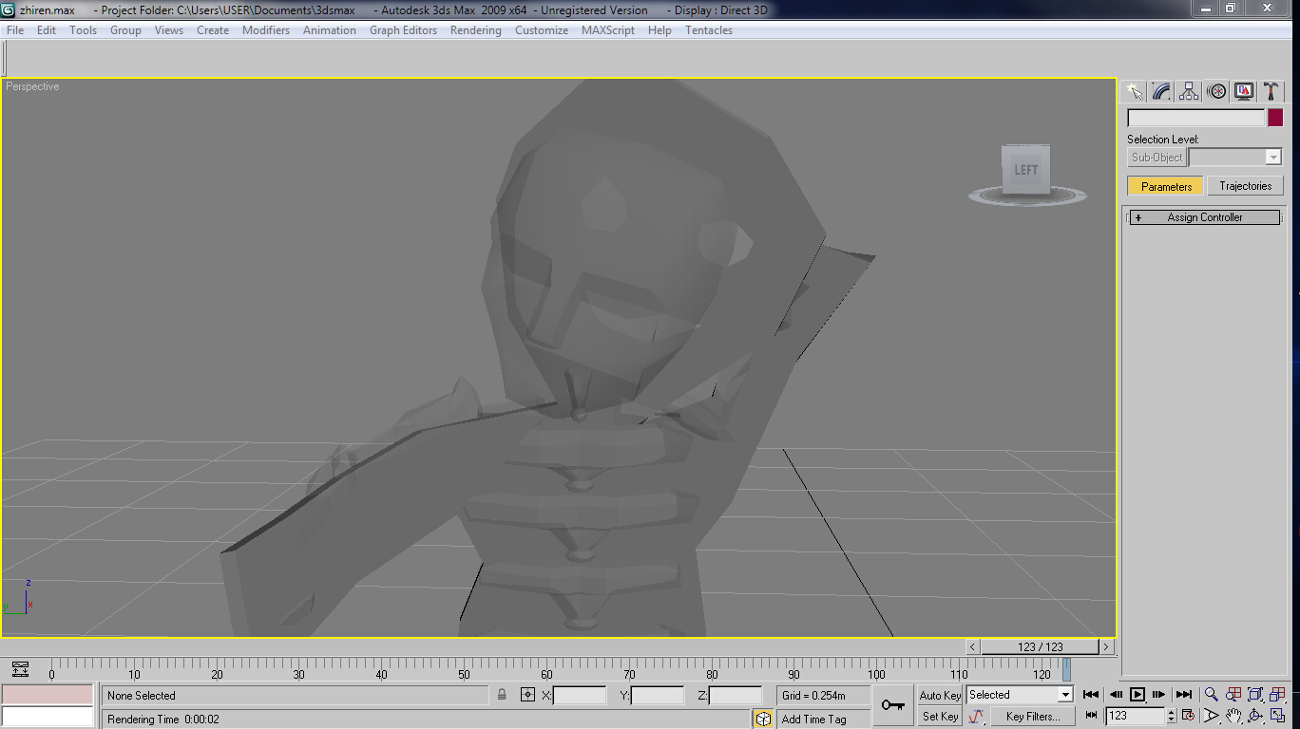1300x729 pixels.
Task: Open the Key Filters dialog
Action: [x=1033, y=717]
